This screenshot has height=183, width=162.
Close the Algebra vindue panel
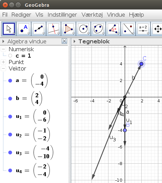[64, 41]
